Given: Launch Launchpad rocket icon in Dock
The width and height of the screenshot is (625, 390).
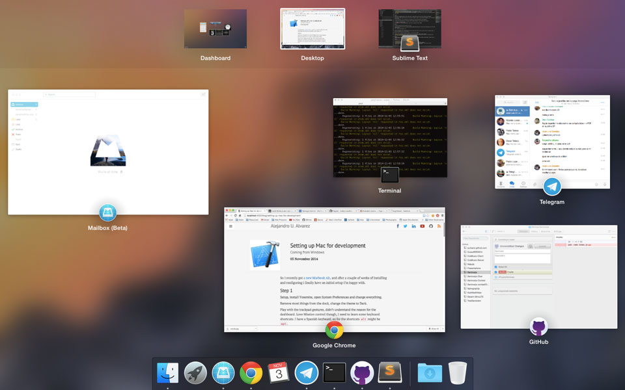Looking at the screenshot, I should click(x=195, y=373).
